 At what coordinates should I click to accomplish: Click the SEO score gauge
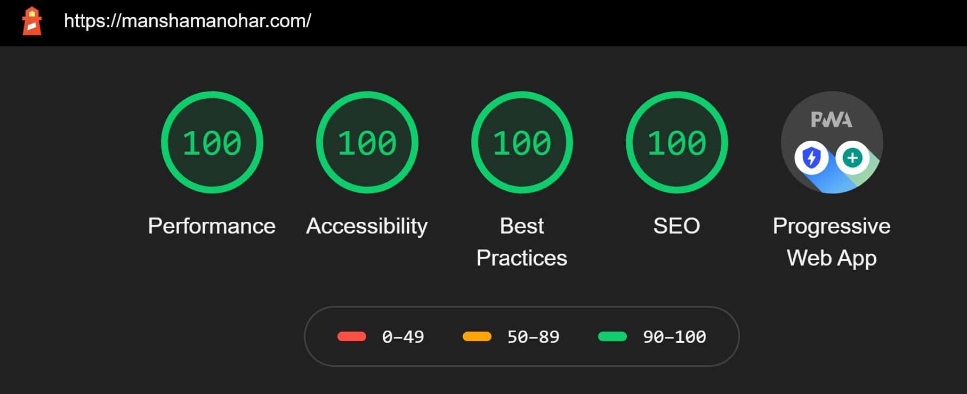[x=676, y=142]
